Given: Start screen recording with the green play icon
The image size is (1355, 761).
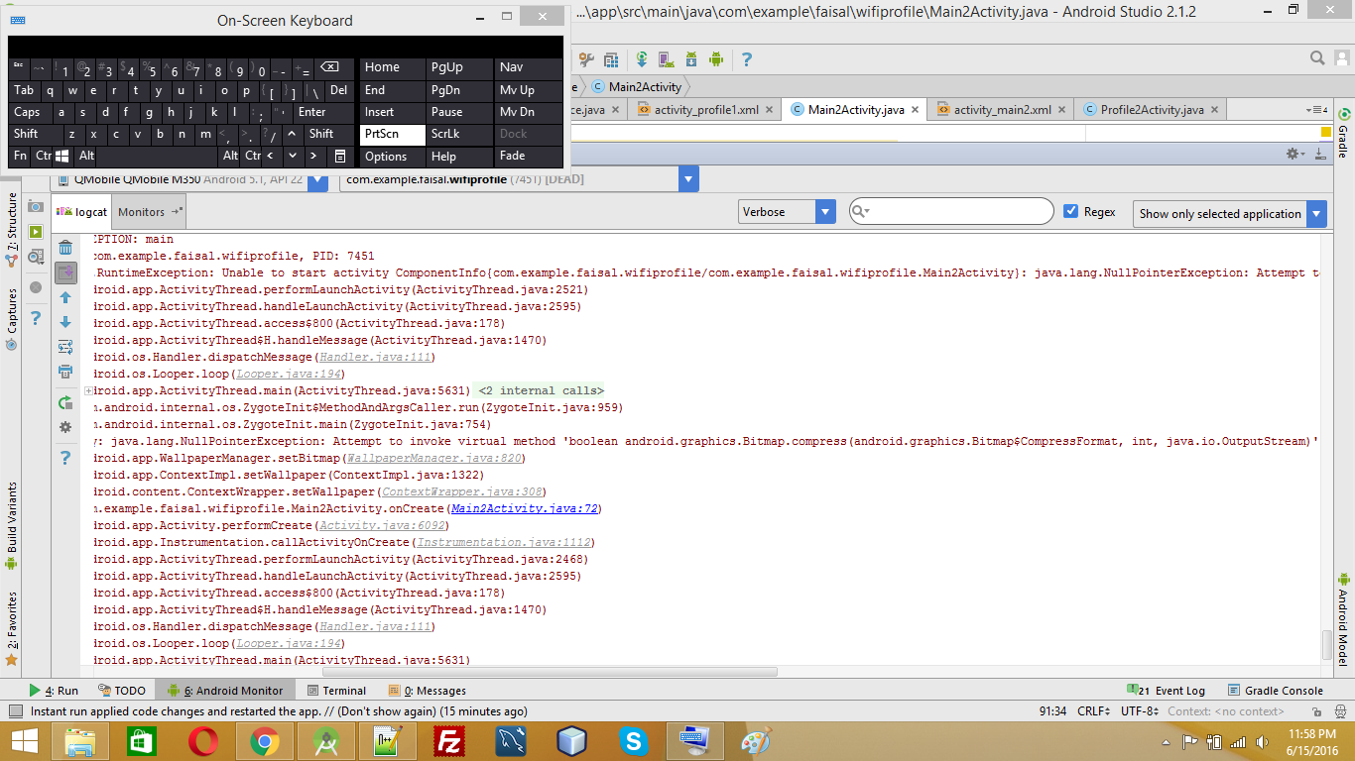Looking at the screenshot, I should pyautogui.click(x=36, y=232).
